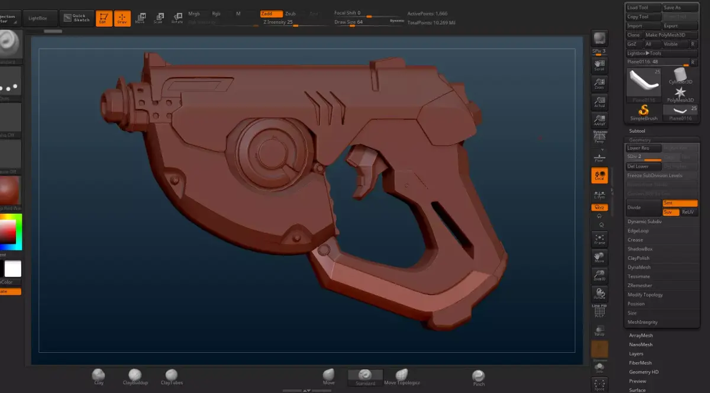
Task: Expand DynaMesh section
Action: tap(639, 267)
